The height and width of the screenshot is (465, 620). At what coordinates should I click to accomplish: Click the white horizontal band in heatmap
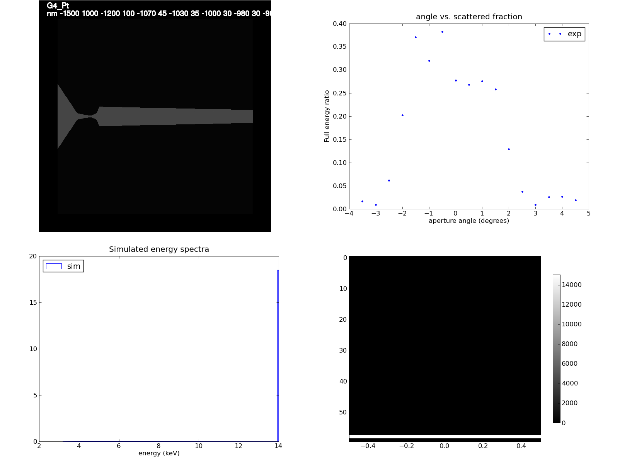click(445, 437)
